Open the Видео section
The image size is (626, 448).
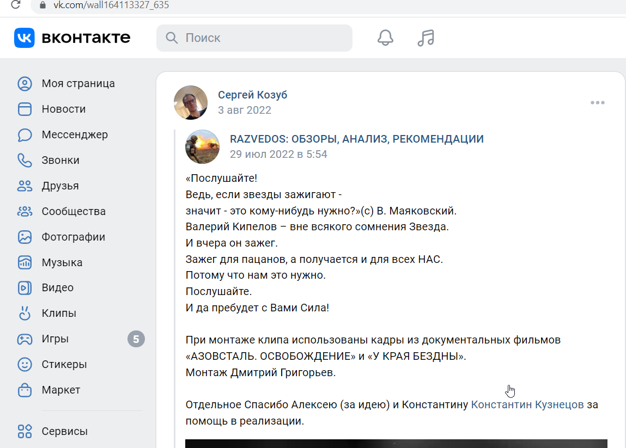click(58, 287)
